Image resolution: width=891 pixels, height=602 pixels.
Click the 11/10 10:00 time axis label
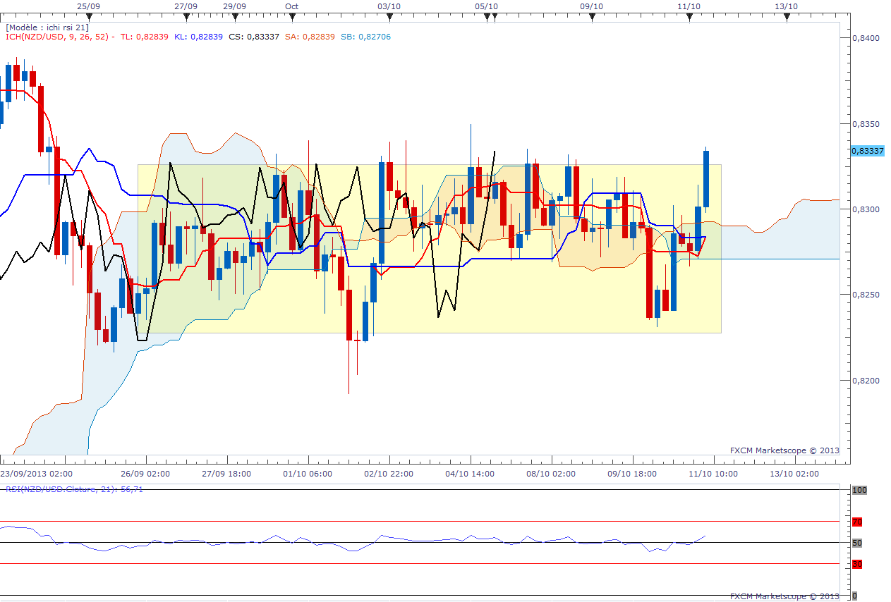(x=713, y=474)
